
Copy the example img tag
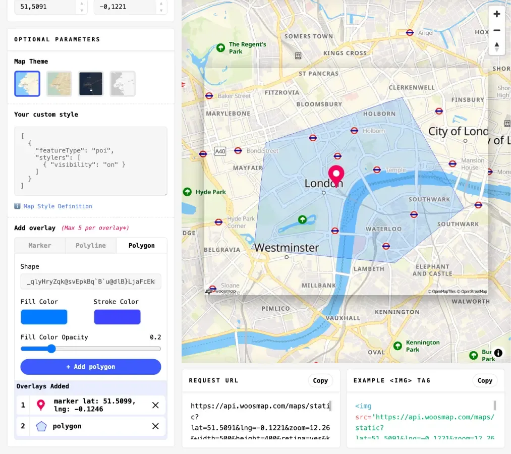(x=485, y=381)
